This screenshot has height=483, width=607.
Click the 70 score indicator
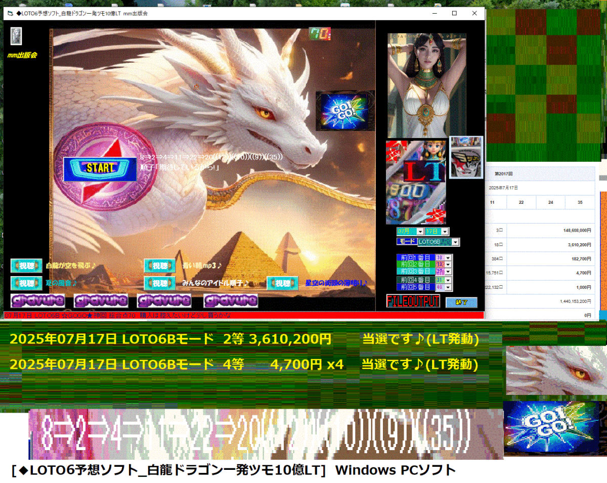[320, 34]
